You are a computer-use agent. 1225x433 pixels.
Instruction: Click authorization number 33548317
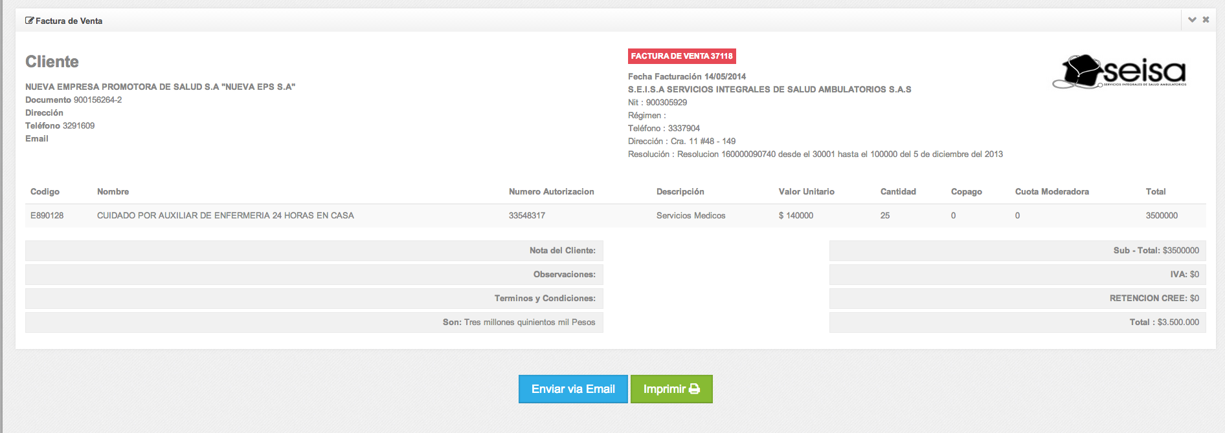click(x=526, y=216)
